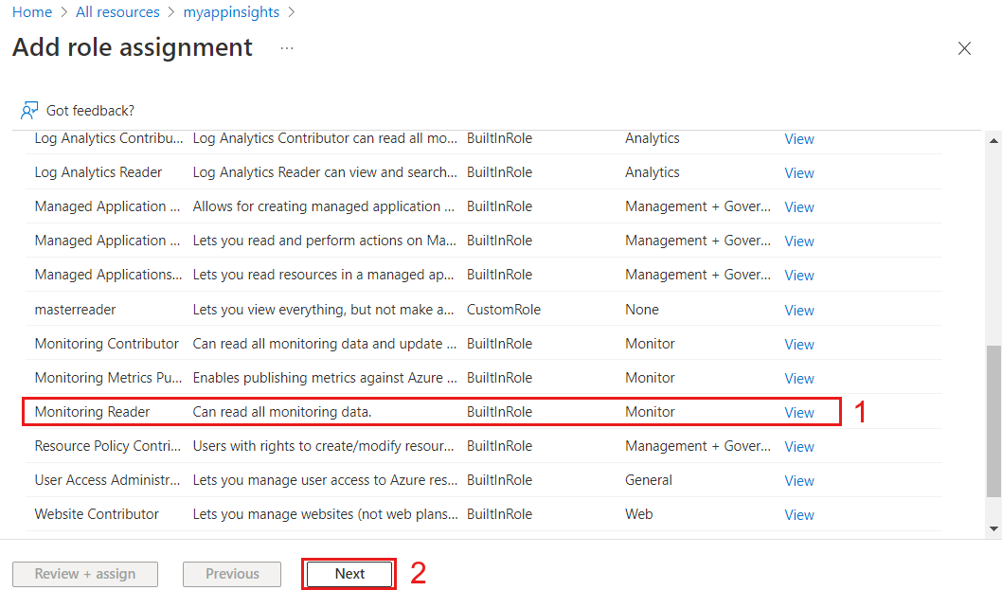Screen dimensions: 1002x590
Task: Click the Previous button
Action: coord(231,573)
